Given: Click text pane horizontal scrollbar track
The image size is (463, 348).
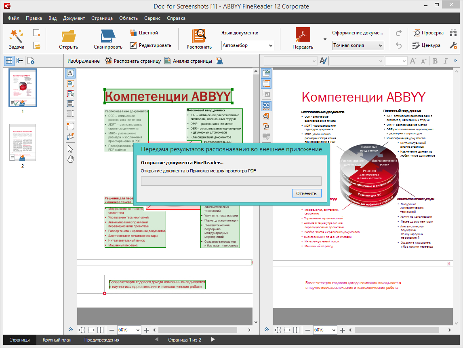Looking at the screenshot, I should pyautogui.click(x=400, y=330).
